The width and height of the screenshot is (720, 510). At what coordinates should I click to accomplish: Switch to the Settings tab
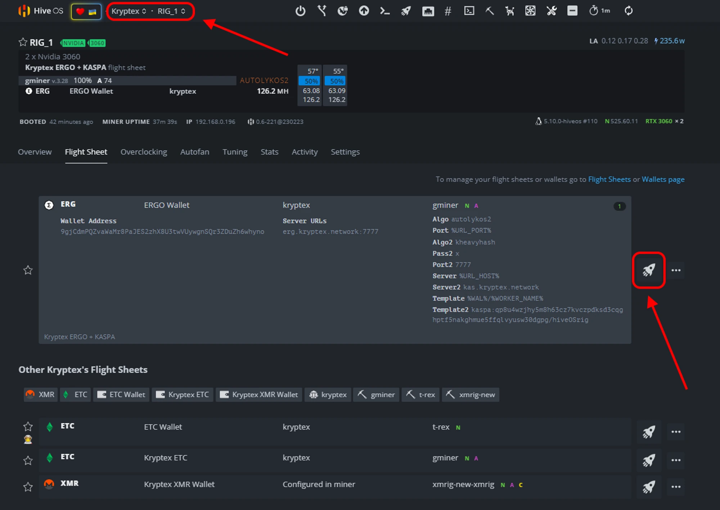(x=345, y=152)
